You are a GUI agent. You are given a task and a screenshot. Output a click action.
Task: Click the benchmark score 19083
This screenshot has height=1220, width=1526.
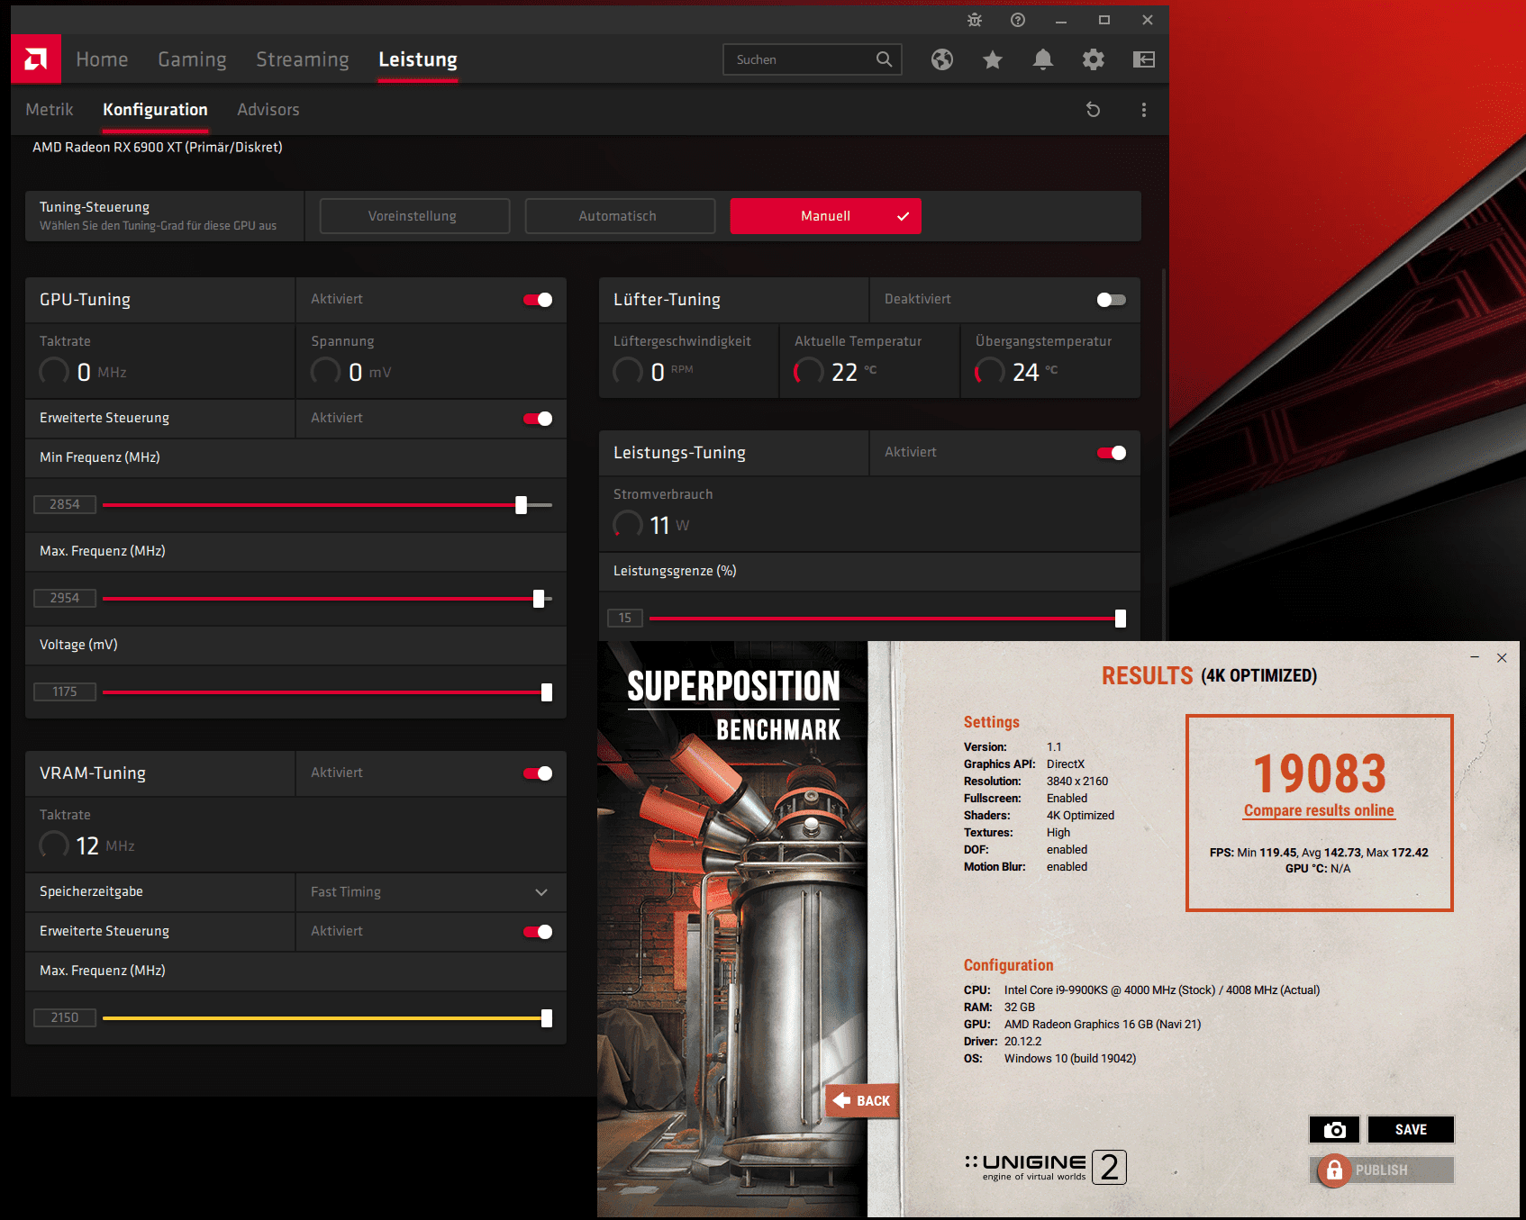pos(1320,773)
